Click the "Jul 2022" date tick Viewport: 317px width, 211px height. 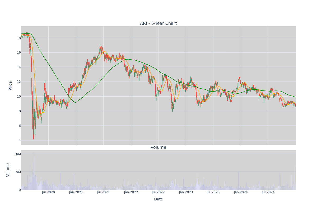point(158,192)
